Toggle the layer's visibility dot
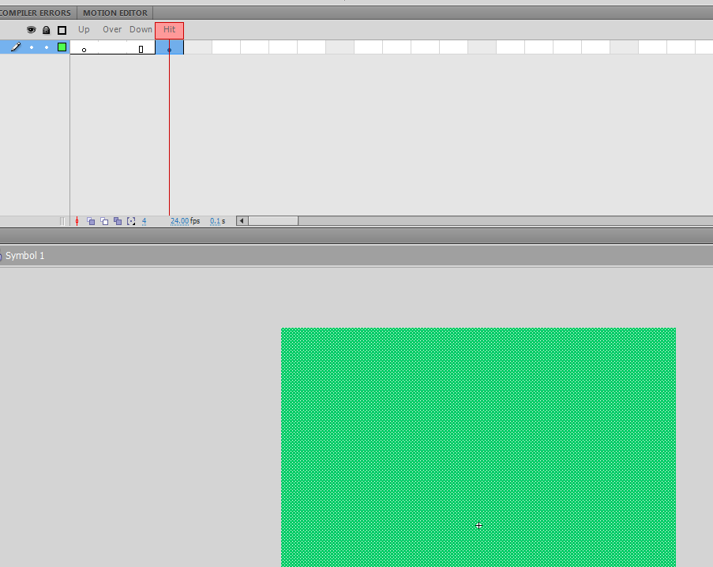 [32, 47]
